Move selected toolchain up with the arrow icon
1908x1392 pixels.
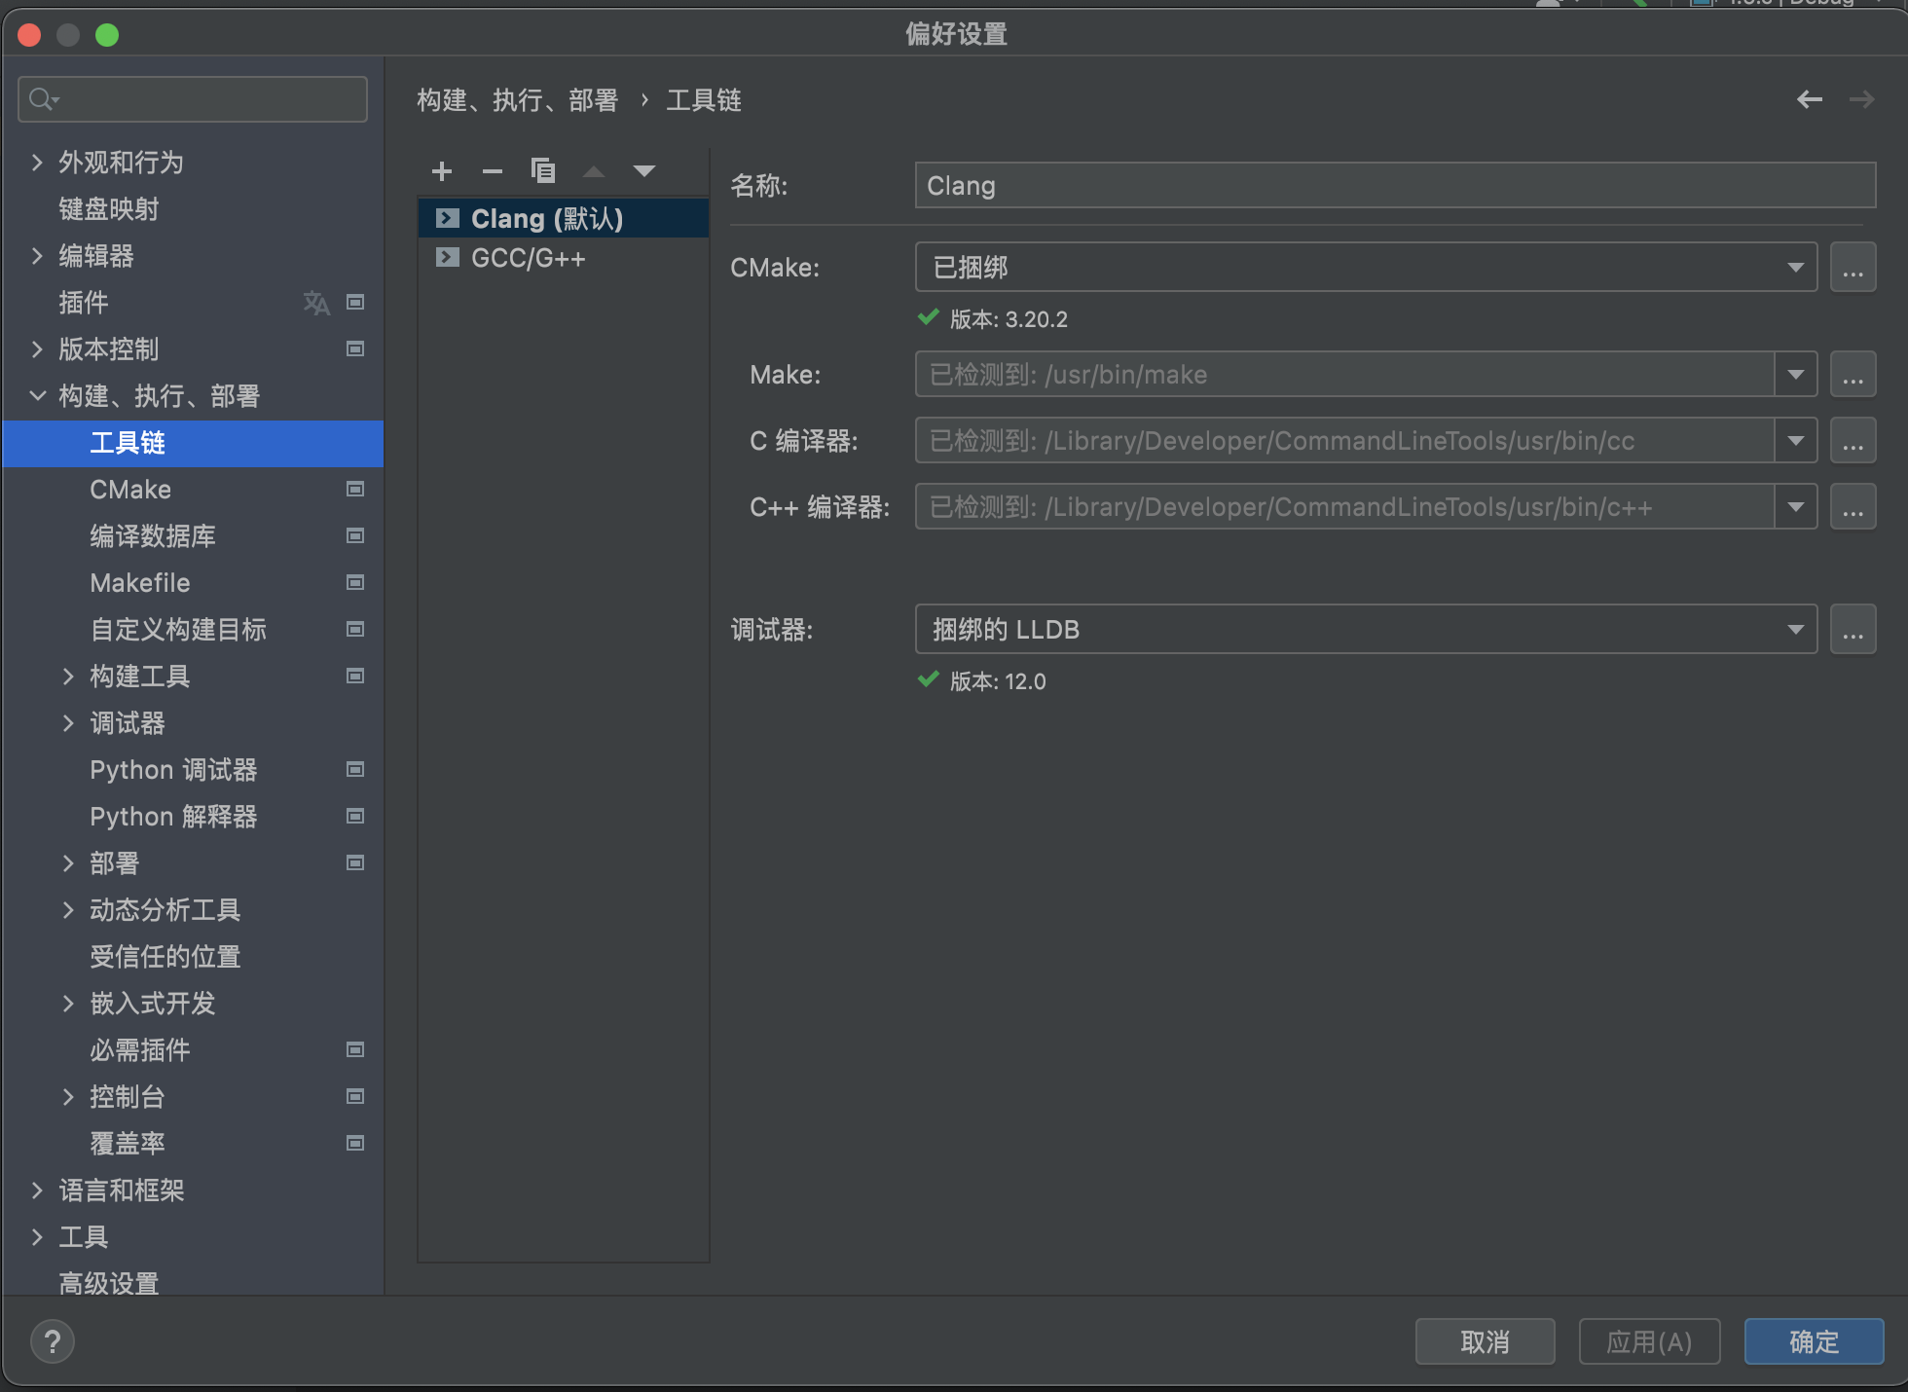coord(594,170)
